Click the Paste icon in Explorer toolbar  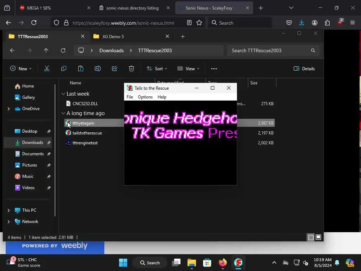coord(81,69)
